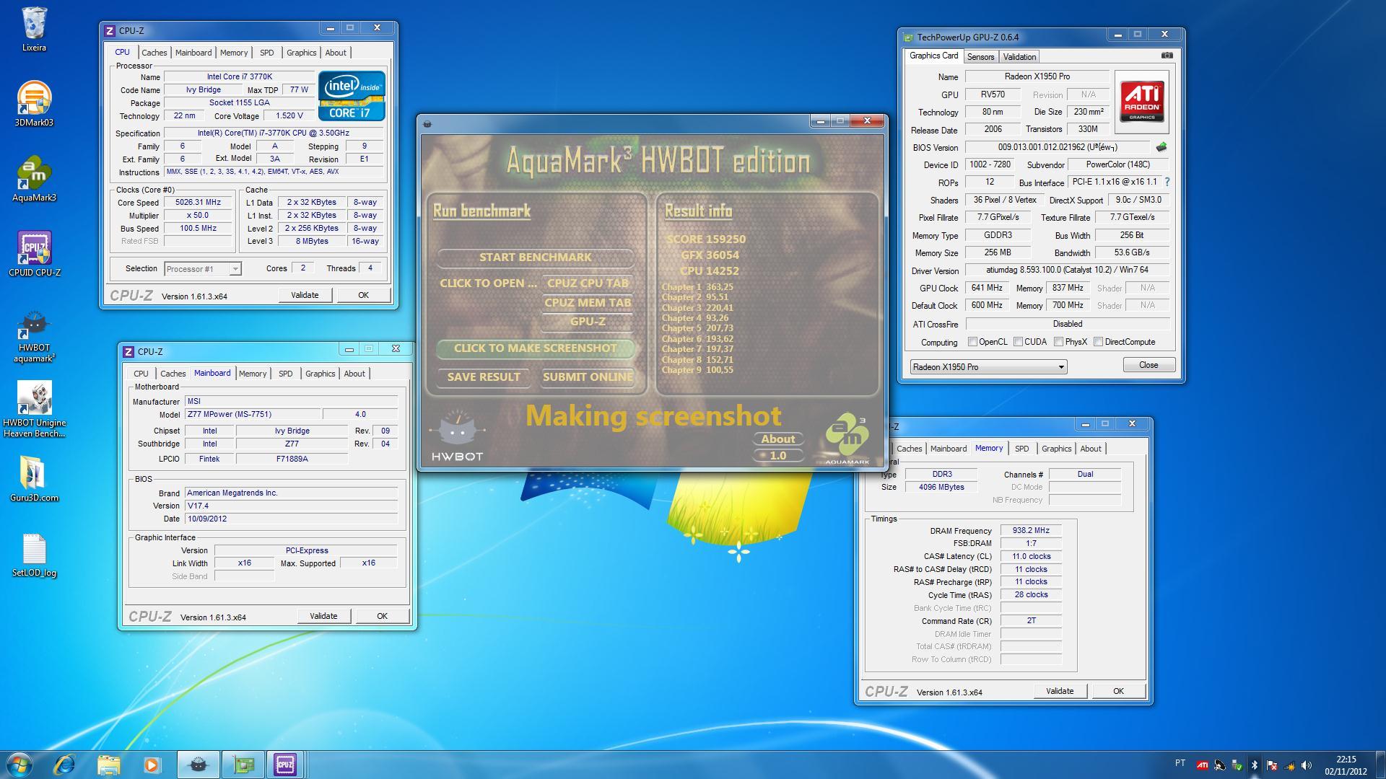Select the Guru3D.com folder icon

coord(34,479)
